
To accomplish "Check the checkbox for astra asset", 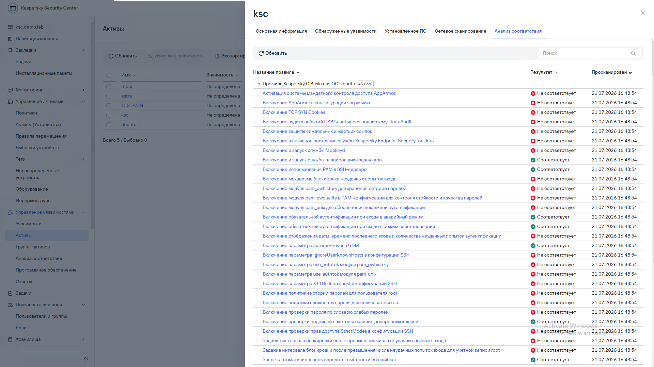I will [109, 96].
